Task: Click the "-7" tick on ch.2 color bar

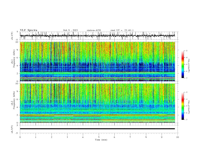Action: 186,120
